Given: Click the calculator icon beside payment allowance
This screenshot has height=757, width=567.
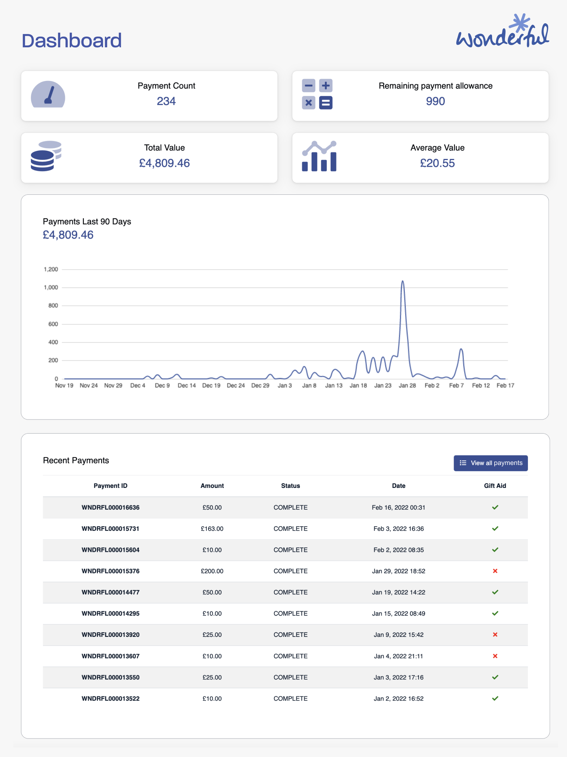Looking at the screenshot, I should (317, 94).
